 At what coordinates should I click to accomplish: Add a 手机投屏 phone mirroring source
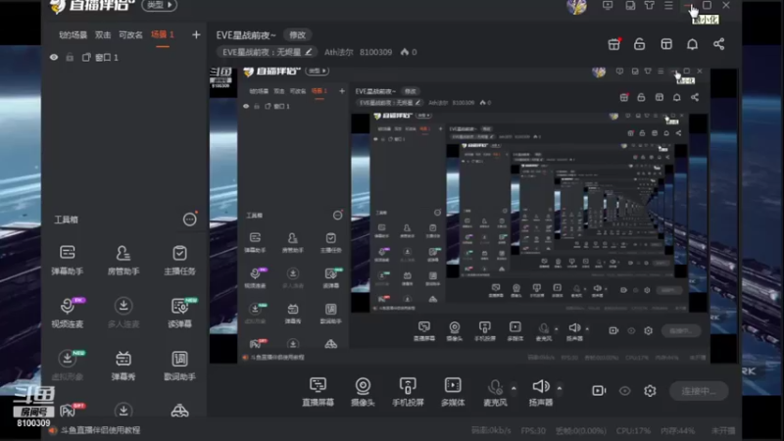(x=408, y=391)
